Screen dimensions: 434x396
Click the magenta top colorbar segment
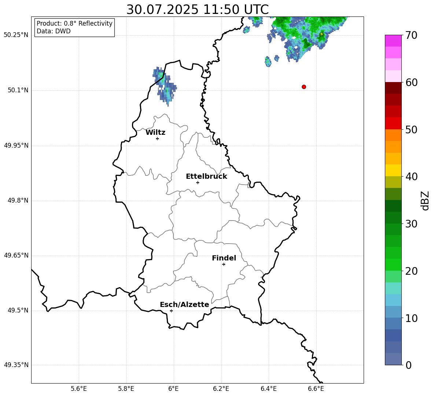pos(393,41)
